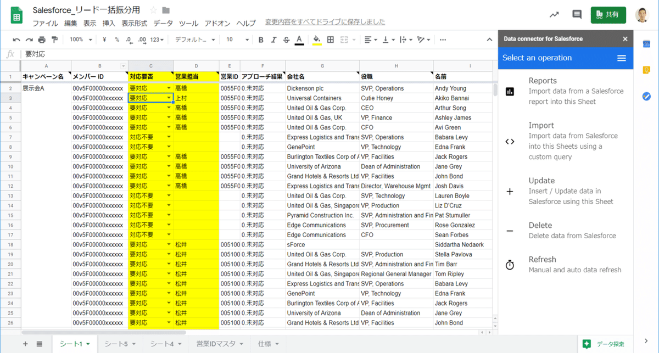Close the Data connector for Salesforce panel
The height and width of the screenshot is (353, 659).
(x=625, y=39)
